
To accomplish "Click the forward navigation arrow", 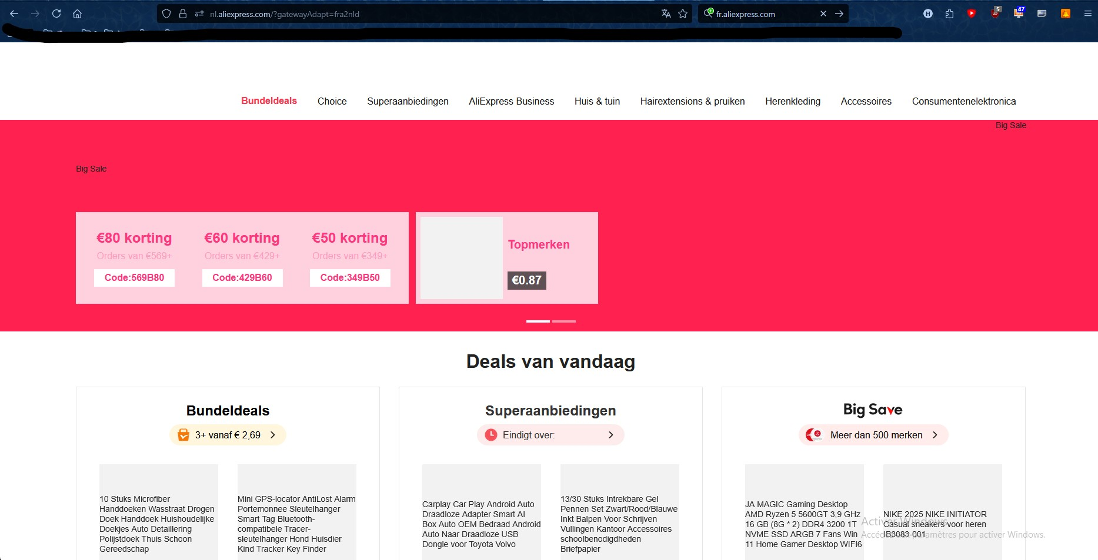I will tap(35, 14).
